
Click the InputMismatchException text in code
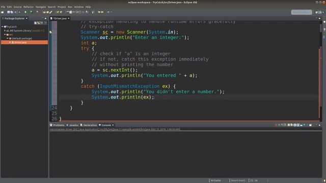[x=129, y=86]
